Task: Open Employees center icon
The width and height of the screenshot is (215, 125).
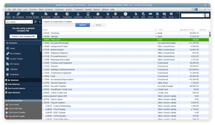Action: point(98,15)
